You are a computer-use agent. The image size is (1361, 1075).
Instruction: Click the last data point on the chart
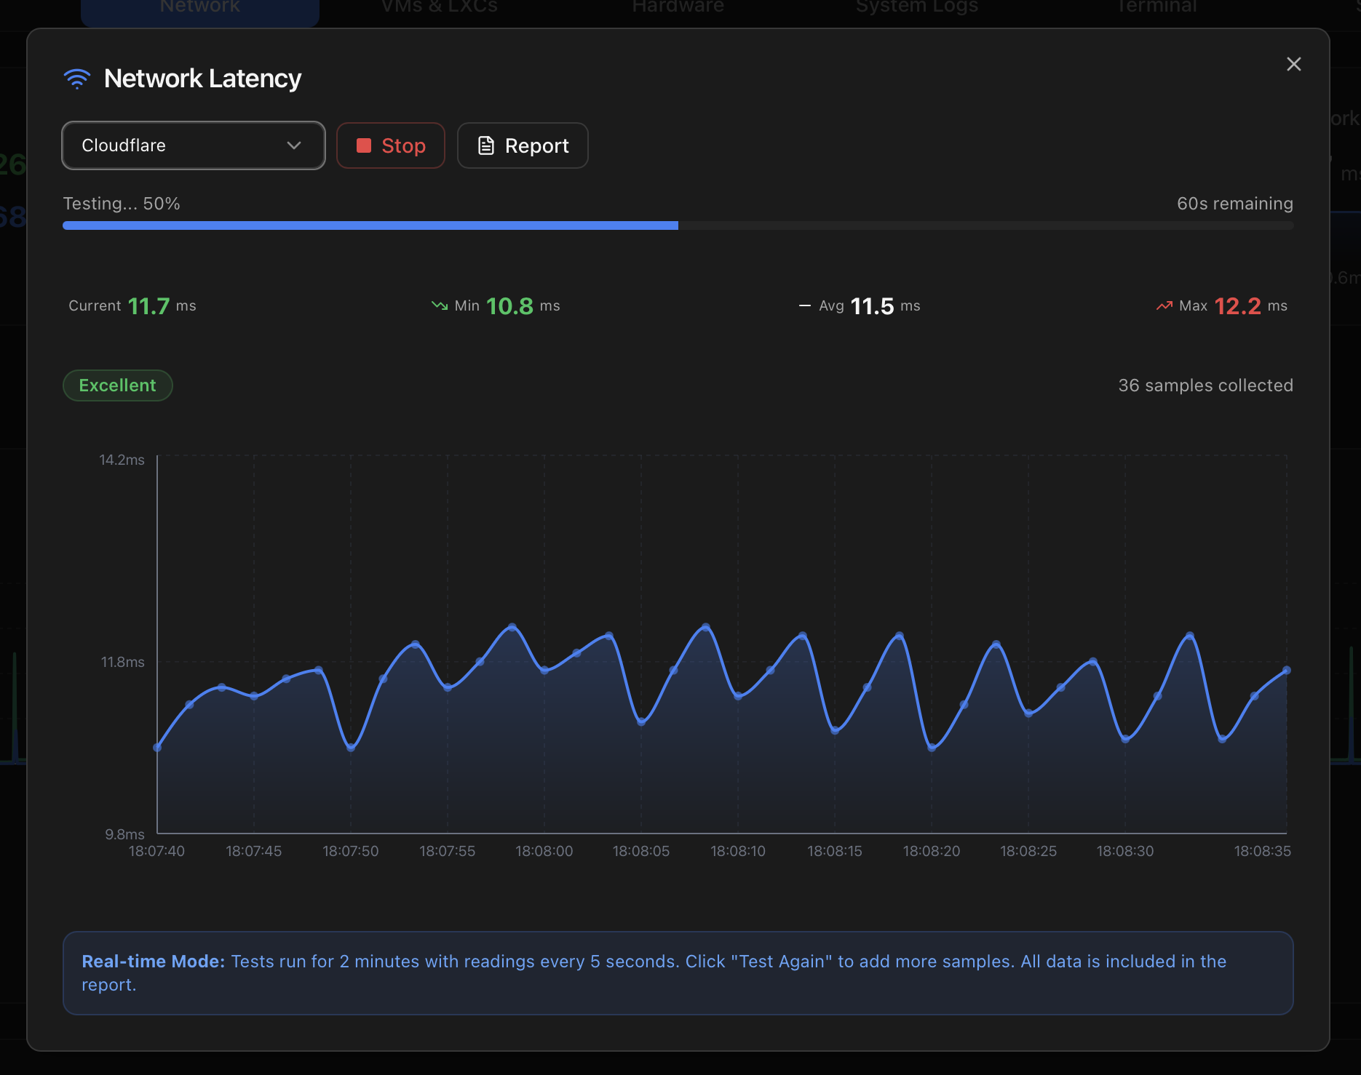1287,670
